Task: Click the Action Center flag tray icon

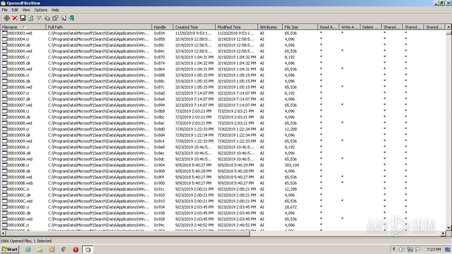Action: tap(418, 249)
